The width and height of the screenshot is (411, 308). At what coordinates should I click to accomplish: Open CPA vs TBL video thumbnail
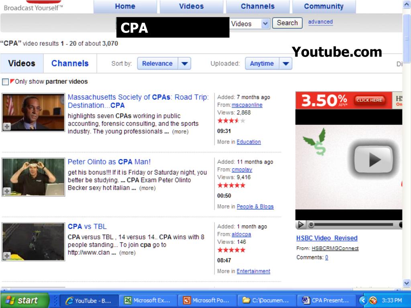tap(33, 242)
